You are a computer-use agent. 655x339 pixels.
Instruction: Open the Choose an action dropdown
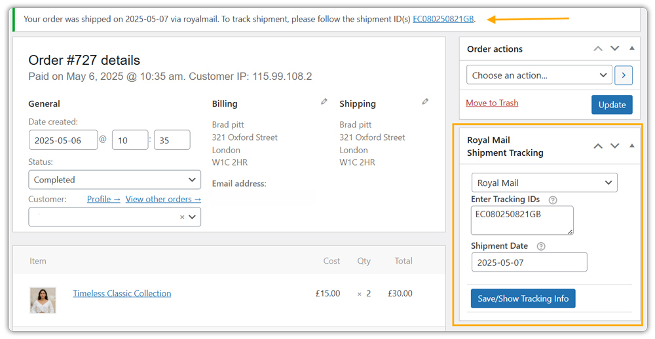pos(539,75)
